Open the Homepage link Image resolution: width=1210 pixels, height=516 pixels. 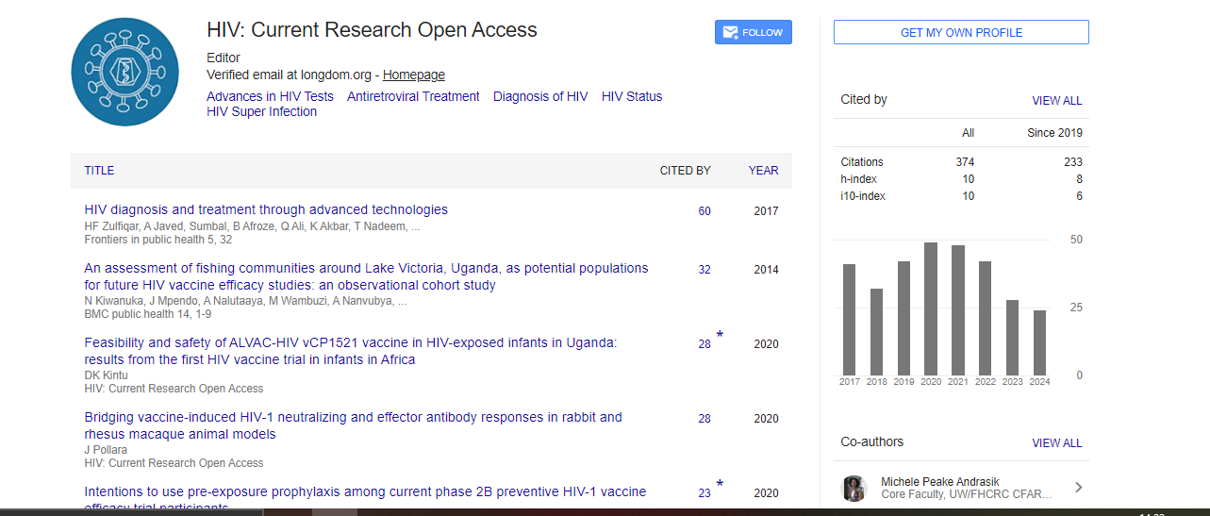[x=413, y=75]
